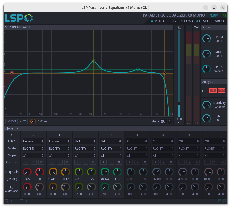231x208 pixels.
Task: Decrease UI scaling with the first minus icon
Action: click(x=15, y=201)
